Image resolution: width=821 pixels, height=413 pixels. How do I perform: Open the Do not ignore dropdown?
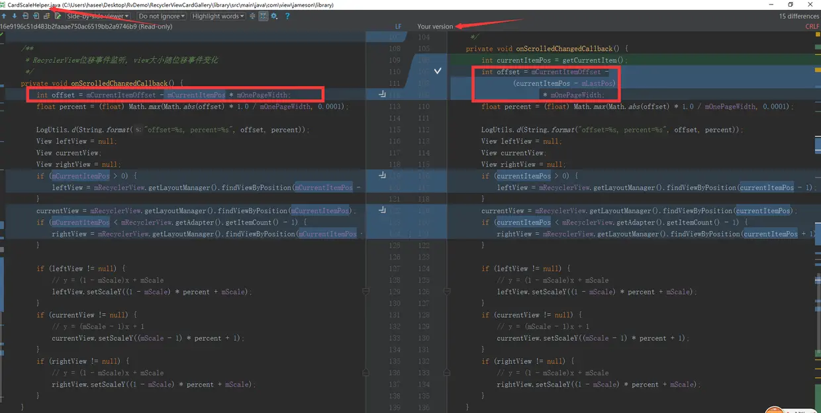point(162,16)
